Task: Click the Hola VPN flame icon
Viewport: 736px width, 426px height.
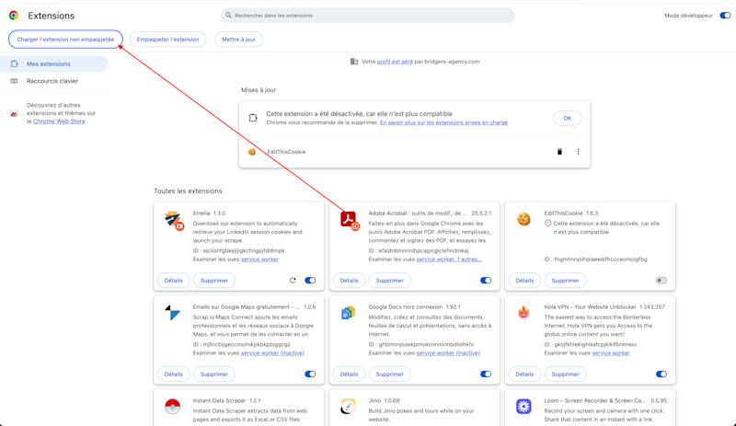Action: click(x=523, y=312)
